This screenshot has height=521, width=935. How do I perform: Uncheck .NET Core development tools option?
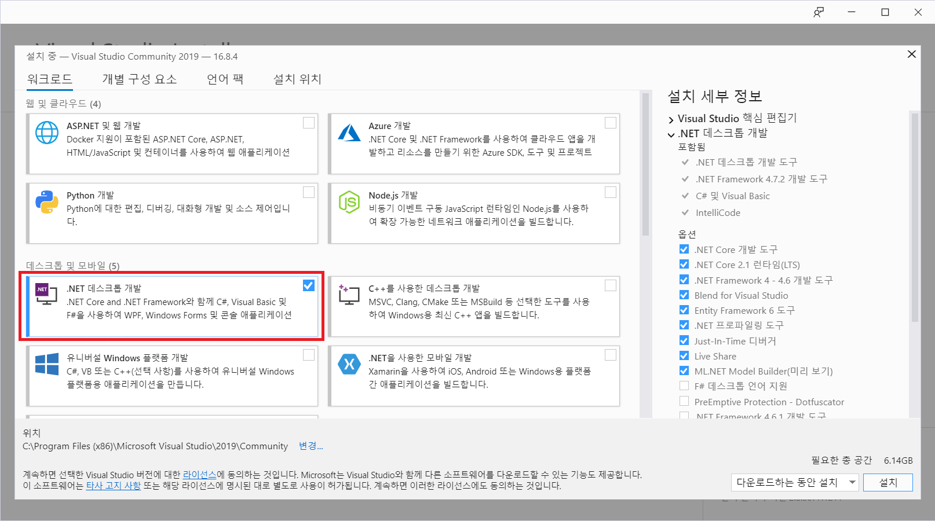click(684, 249)
